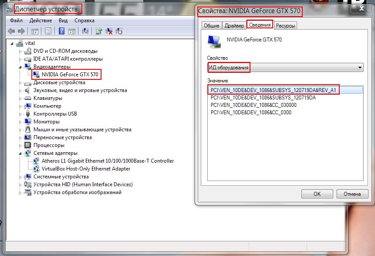375x256 pixels.
Task: Click the OK button
Action: tap(317, 194)
